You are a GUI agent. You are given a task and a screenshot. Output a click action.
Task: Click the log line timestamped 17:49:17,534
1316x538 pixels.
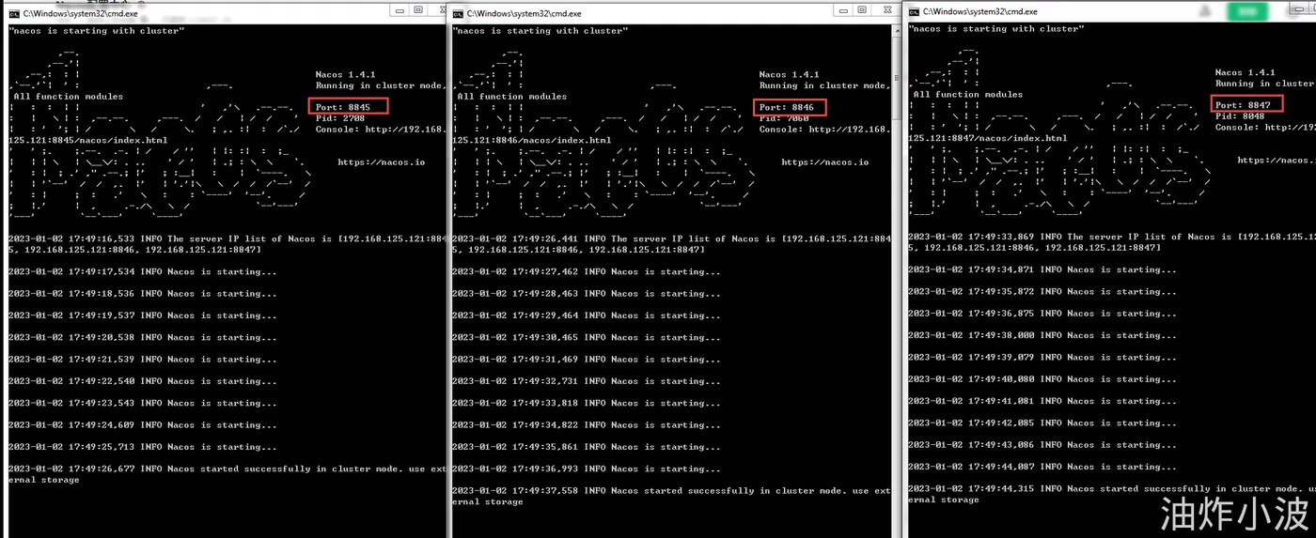[x=143, y=271]
